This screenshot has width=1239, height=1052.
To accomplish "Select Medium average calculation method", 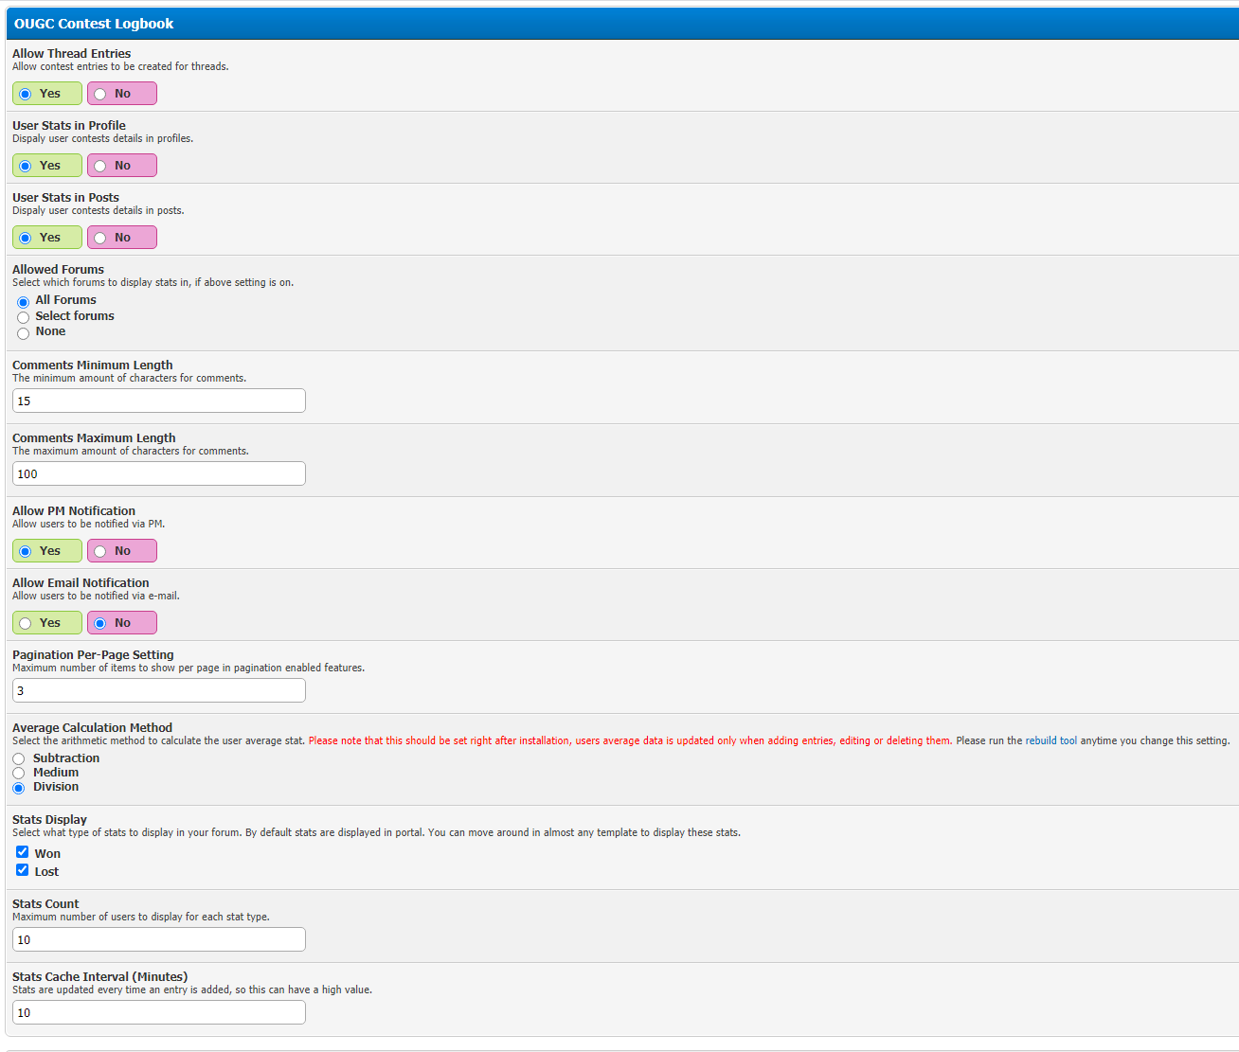I will point(19,774).
